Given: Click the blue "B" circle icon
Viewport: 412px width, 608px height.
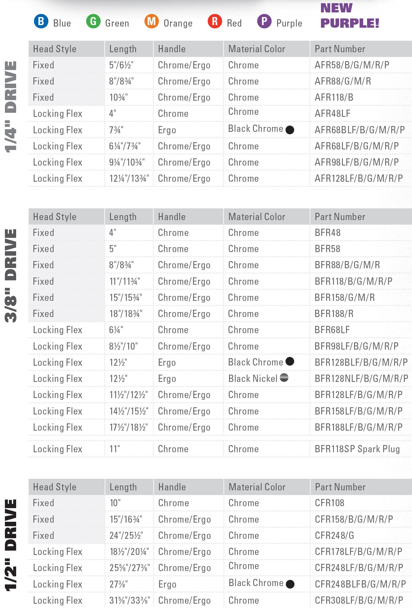Looking at the screenshot, I should coord(41,21).
